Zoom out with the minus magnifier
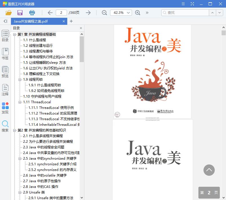Image resolution: width=226 pixels, height=200 pixels. coord(104,13)
